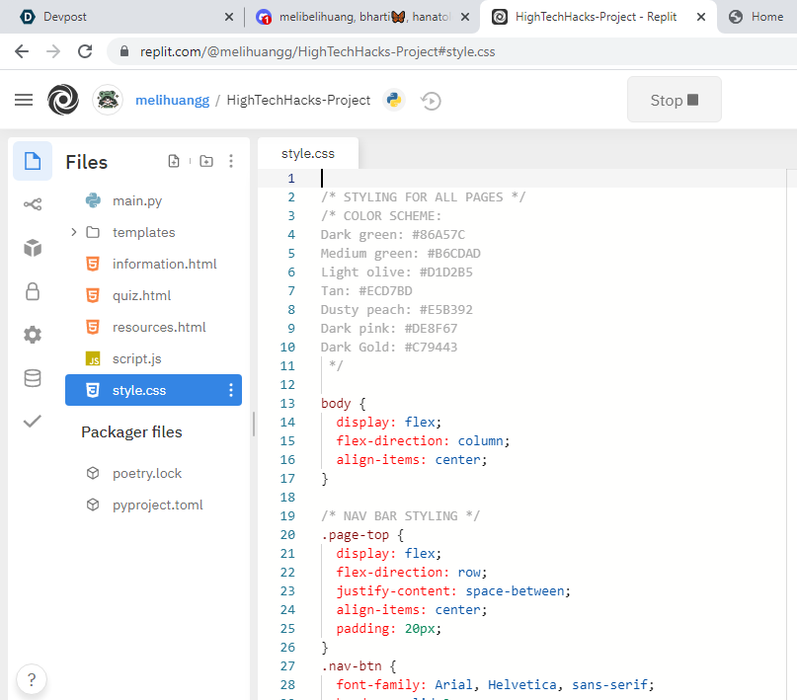
Task: Expand the templates folder chevron
Action: [x=74, y=232]
